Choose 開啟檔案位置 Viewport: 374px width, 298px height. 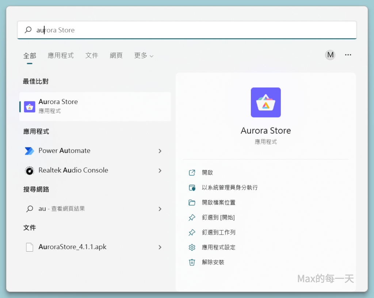tap(218, 202)
